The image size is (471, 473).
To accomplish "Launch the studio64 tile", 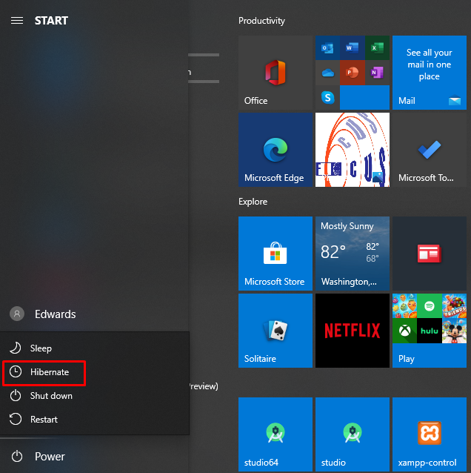I will [x=275, y=434].
